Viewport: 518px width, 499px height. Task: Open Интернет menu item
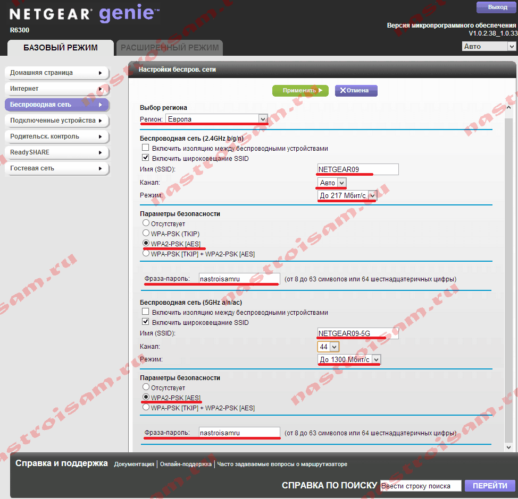point(57,89)
